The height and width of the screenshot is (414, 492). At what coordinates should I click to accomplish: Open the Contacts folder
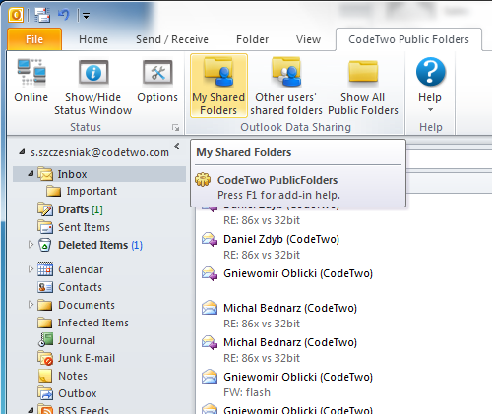(x=80, y=287)
